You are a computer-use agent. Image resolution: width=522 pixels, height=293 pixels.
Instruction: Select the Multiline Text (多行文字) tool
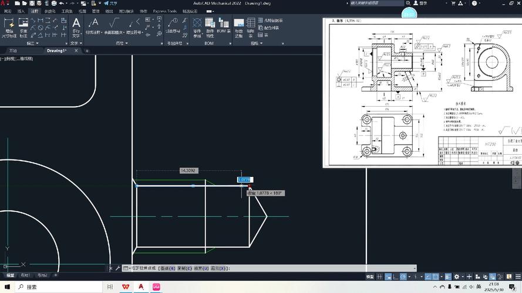tap(76, 27)
